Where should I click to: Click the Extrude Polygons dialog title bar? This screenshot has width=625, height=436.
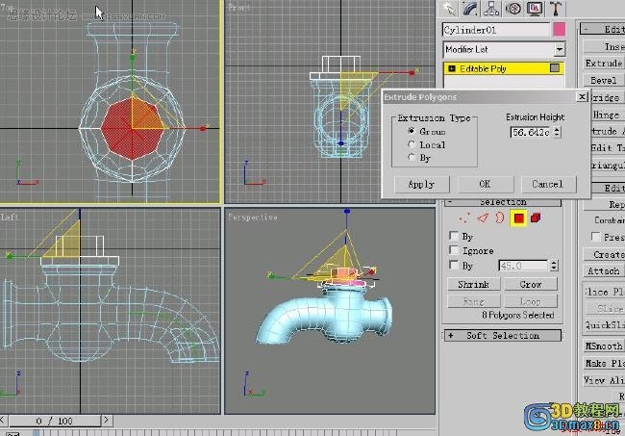(x=478, y=97)
